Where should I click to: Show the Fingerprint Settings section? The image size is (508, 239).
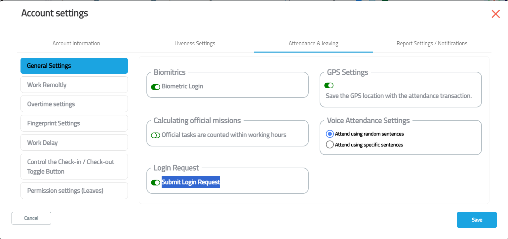(x=74, y=123)
